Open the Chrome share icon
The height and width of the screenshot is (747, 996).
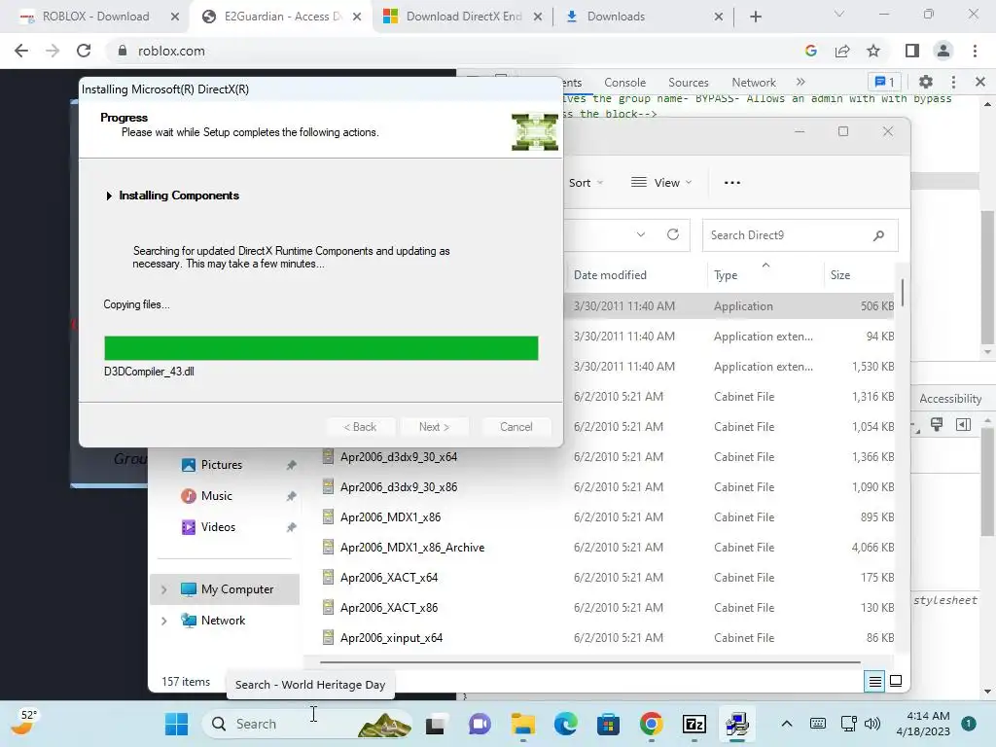[842, 51]
